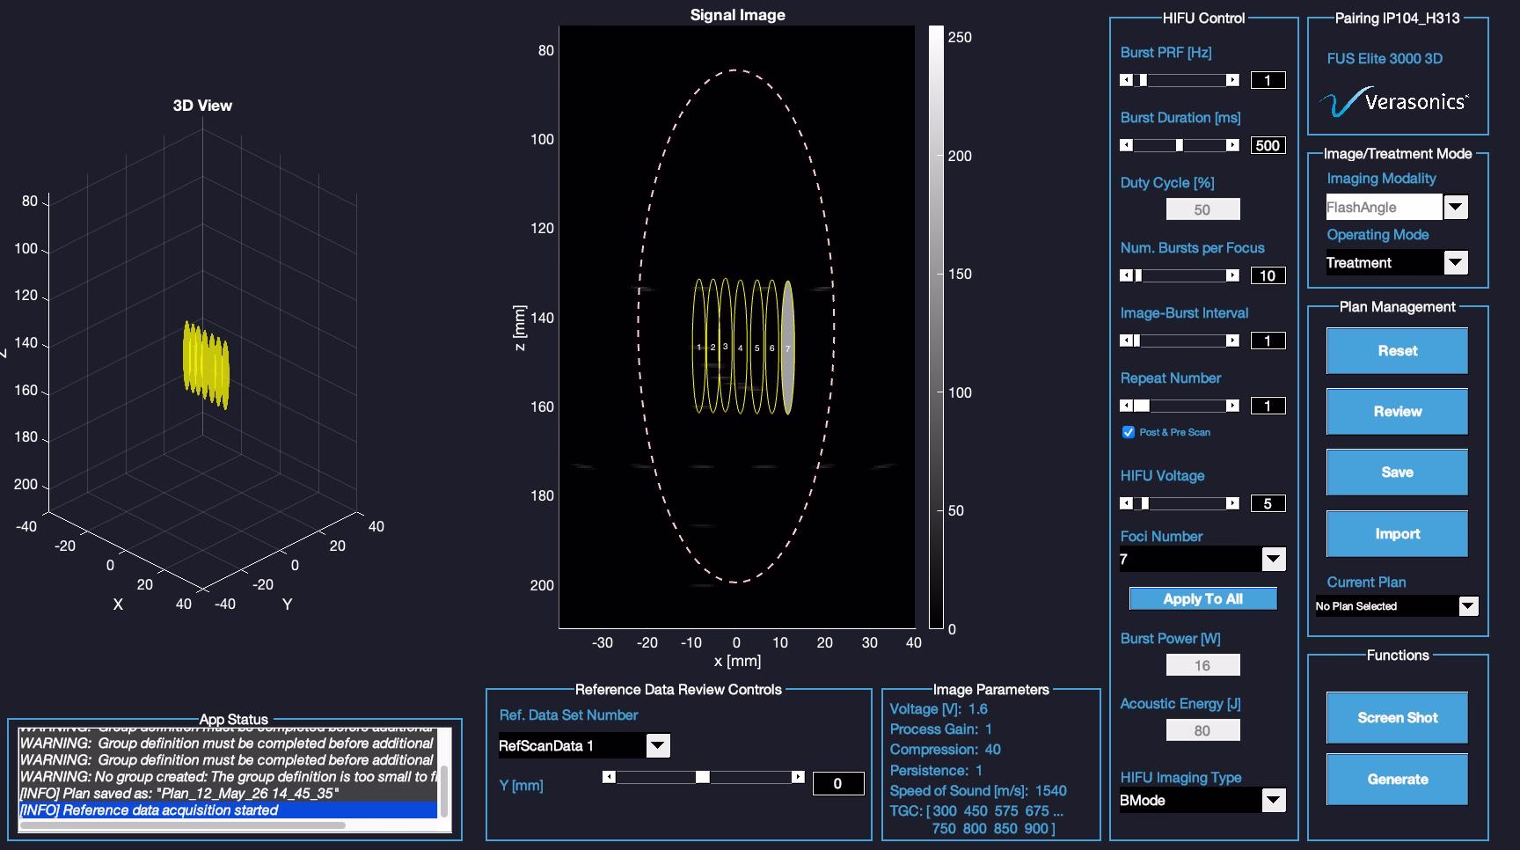The image size is (1520, 850).
Task: Decrease Burst Duration with left arrow
Action: coord(1126,145)
